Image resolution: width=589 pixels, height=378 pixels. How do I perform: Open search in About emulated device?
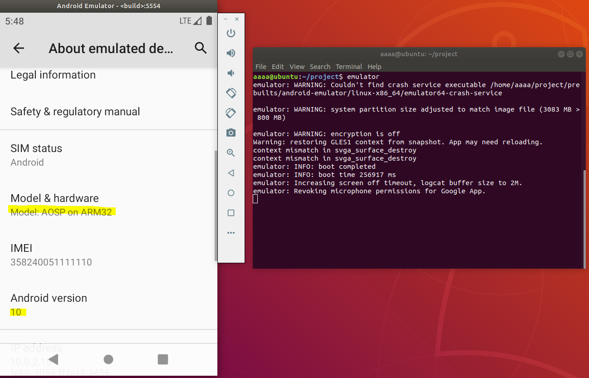(201, 48)
